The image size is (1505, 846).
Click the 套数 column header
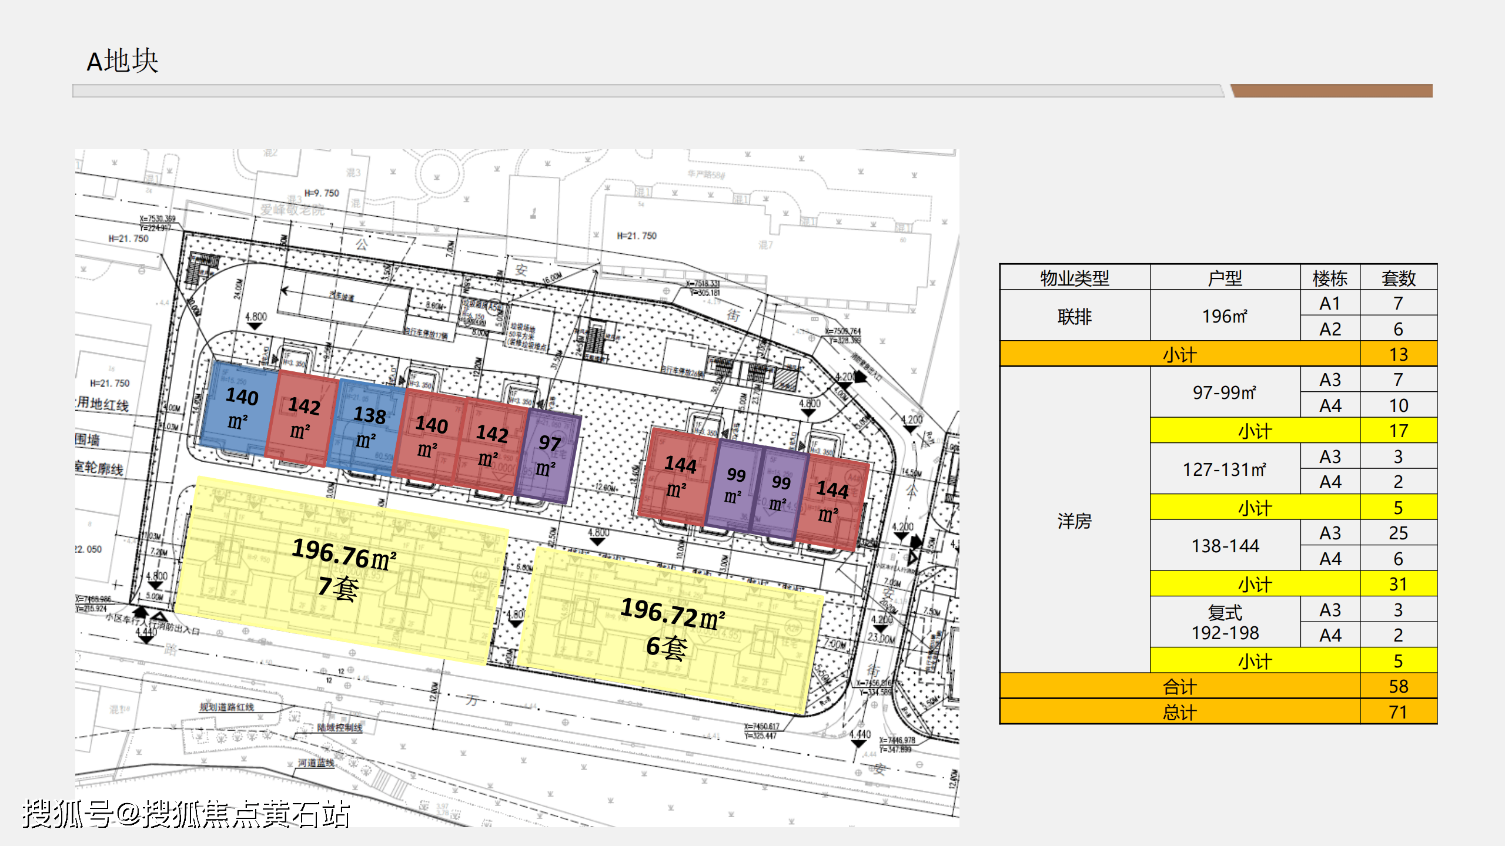1398,278
